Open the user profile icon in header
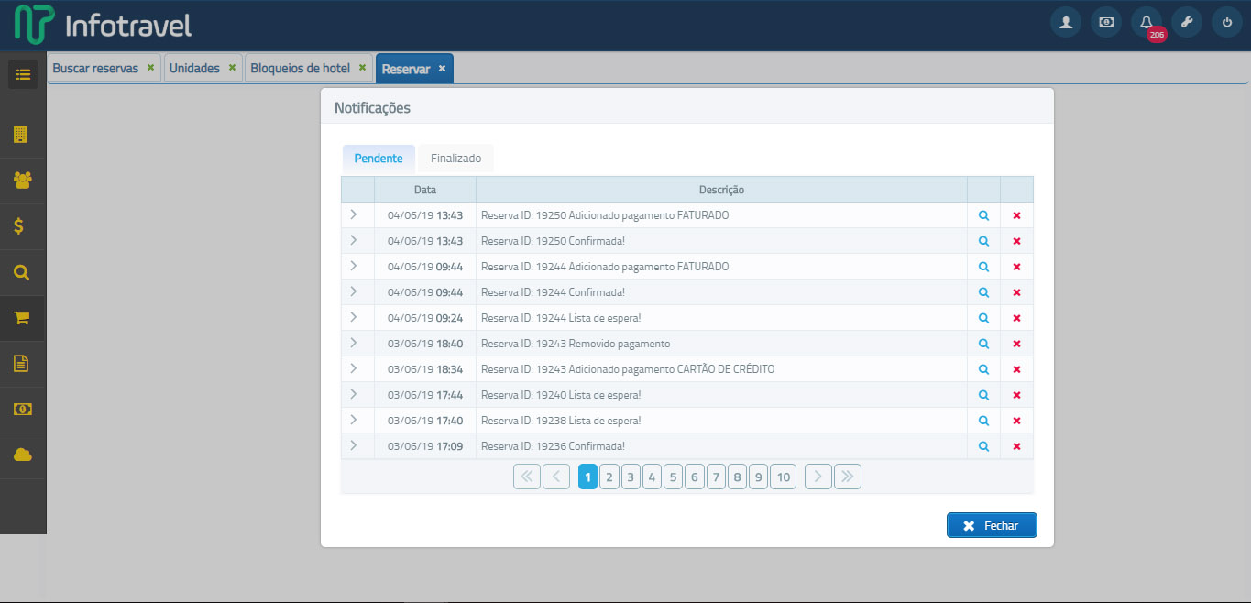Screen dimensions: 1251x603 click(1065, 23)
